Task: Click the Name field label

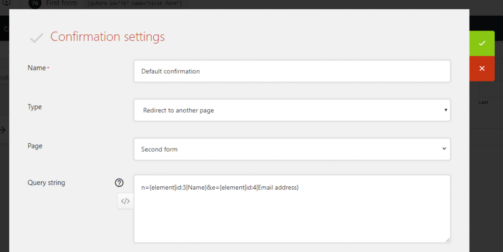Action: coord(37,68)
